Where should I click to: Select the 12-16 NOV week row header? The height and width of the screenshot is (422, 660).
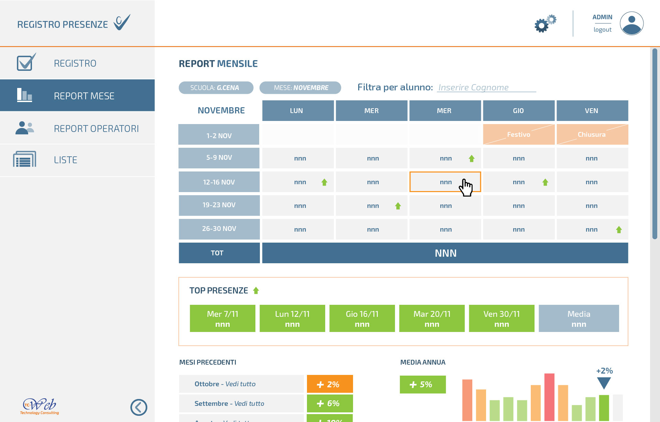click(x=219, y=182)
